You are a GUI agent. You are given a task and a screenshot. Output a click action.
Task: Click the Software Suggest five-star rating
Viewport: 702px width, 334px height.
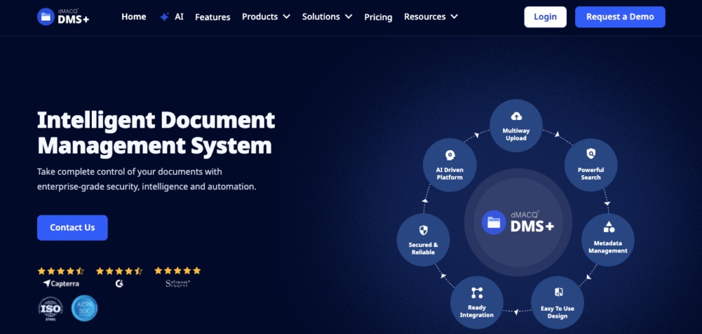[178, 270]
